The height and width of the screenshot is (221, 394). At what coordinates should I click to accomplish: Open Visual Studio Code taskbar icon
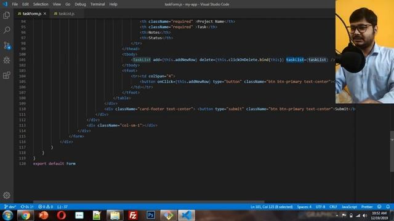187,215
